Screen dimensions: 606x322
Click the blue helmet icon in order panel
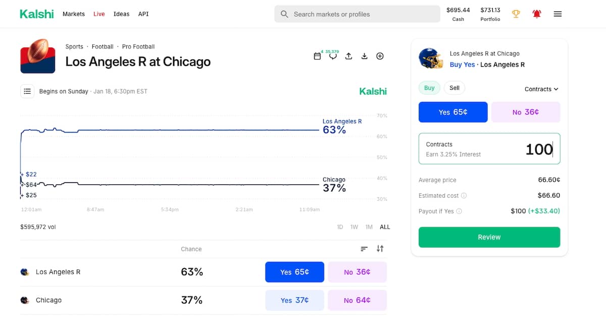pos(431,59)
